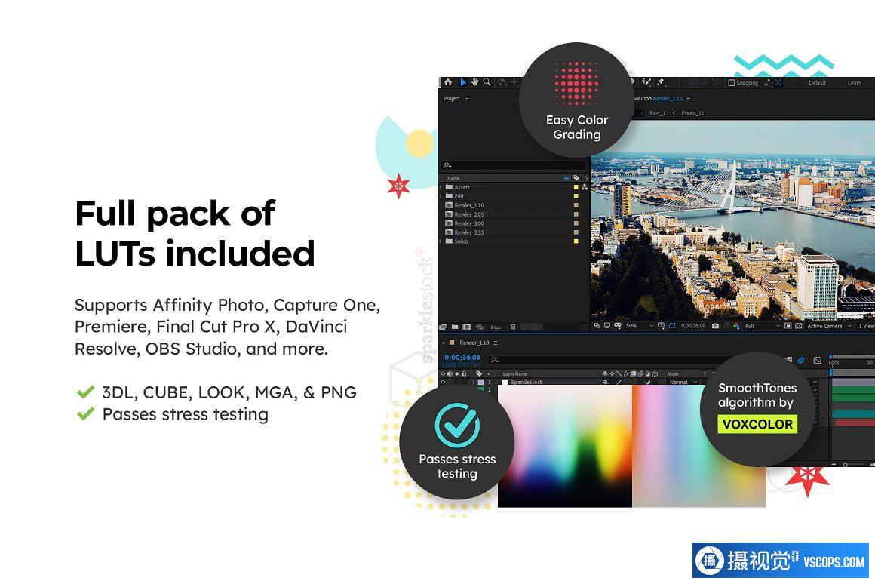The image size is (875, 584).
Task: Expand the Assets folder
Action: click(x=441, y=187)
